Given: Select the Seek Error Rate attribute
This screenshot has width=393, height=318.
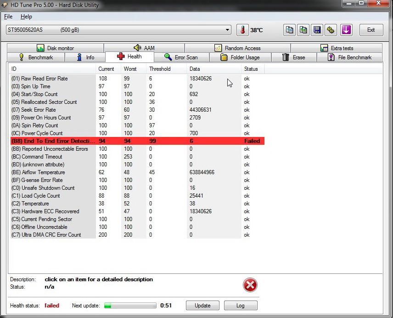Looking at the screenshot, I should (x=137, y=109).
